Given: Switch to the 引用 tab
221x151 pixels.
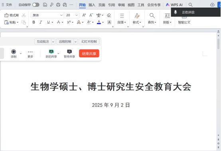Looking at the screenshot, I should [111, 5].
